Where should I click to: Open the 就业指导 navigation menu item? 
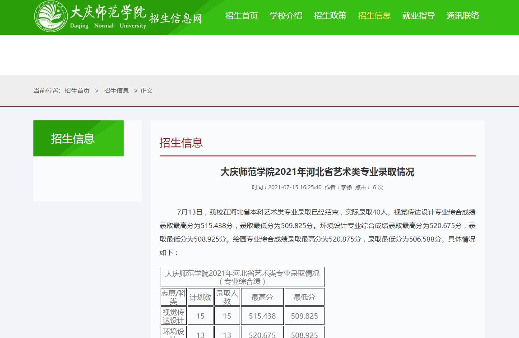(418, 15)
